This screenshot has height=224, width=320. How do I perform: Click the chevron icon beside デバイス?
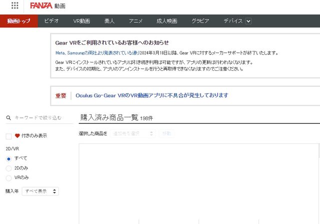248,21
